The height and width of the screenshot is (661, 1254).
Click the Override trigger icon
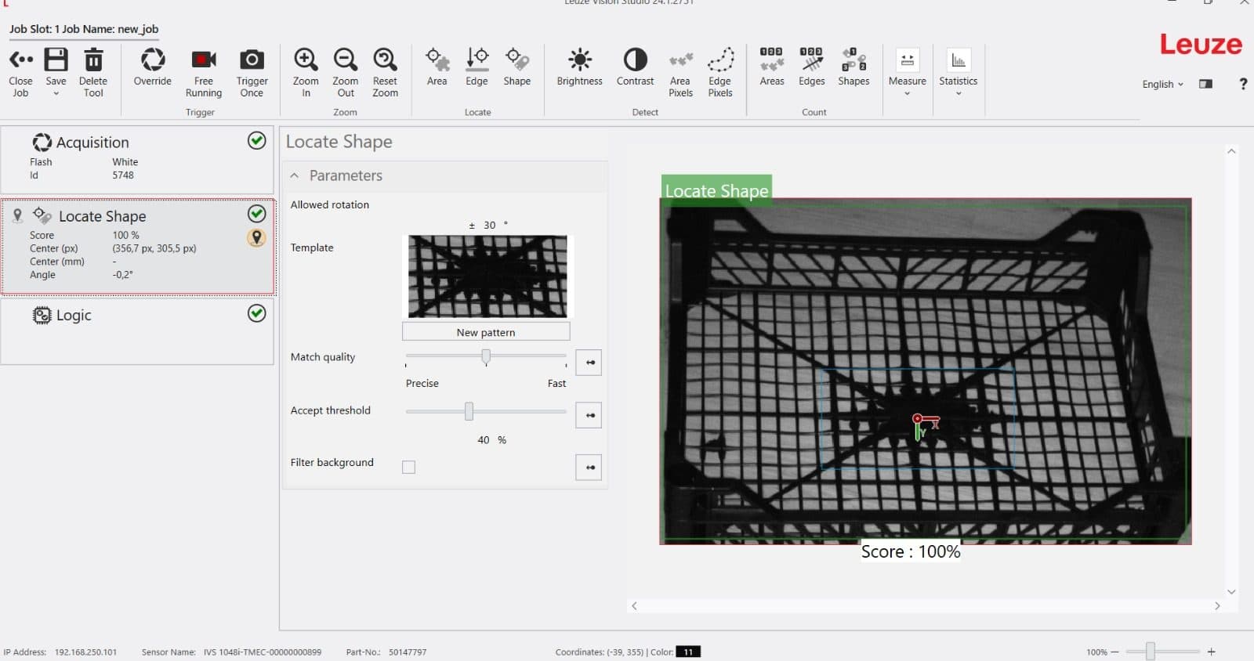click(x=153, y=60)
